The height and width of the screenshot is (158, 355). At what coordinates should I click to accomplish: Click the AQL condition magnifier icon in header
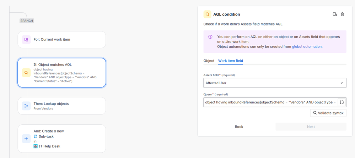point(207,14)
